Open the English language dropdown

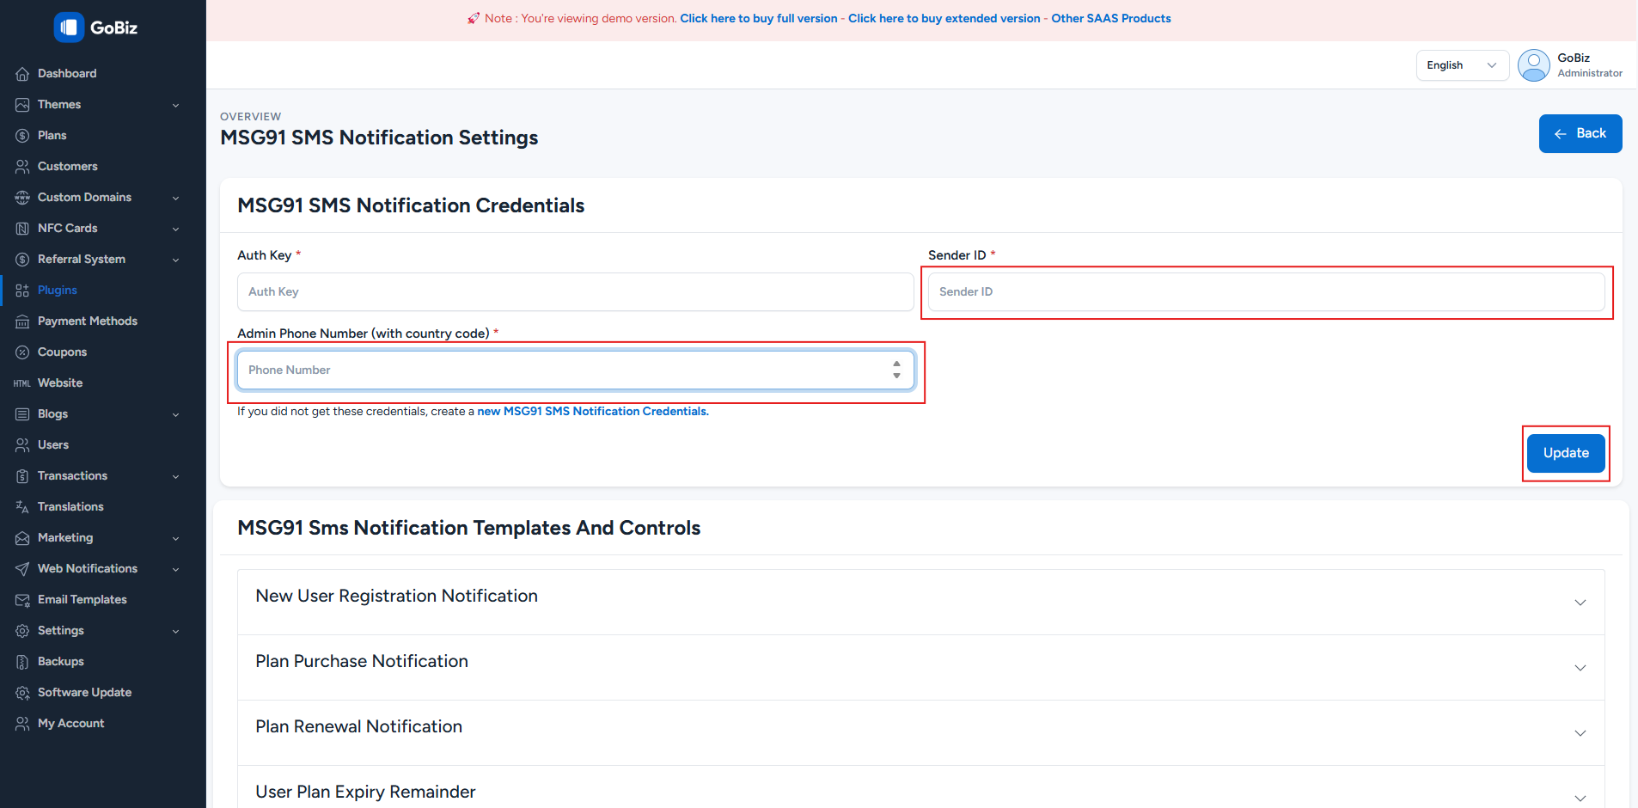[x=1461, y=65]
